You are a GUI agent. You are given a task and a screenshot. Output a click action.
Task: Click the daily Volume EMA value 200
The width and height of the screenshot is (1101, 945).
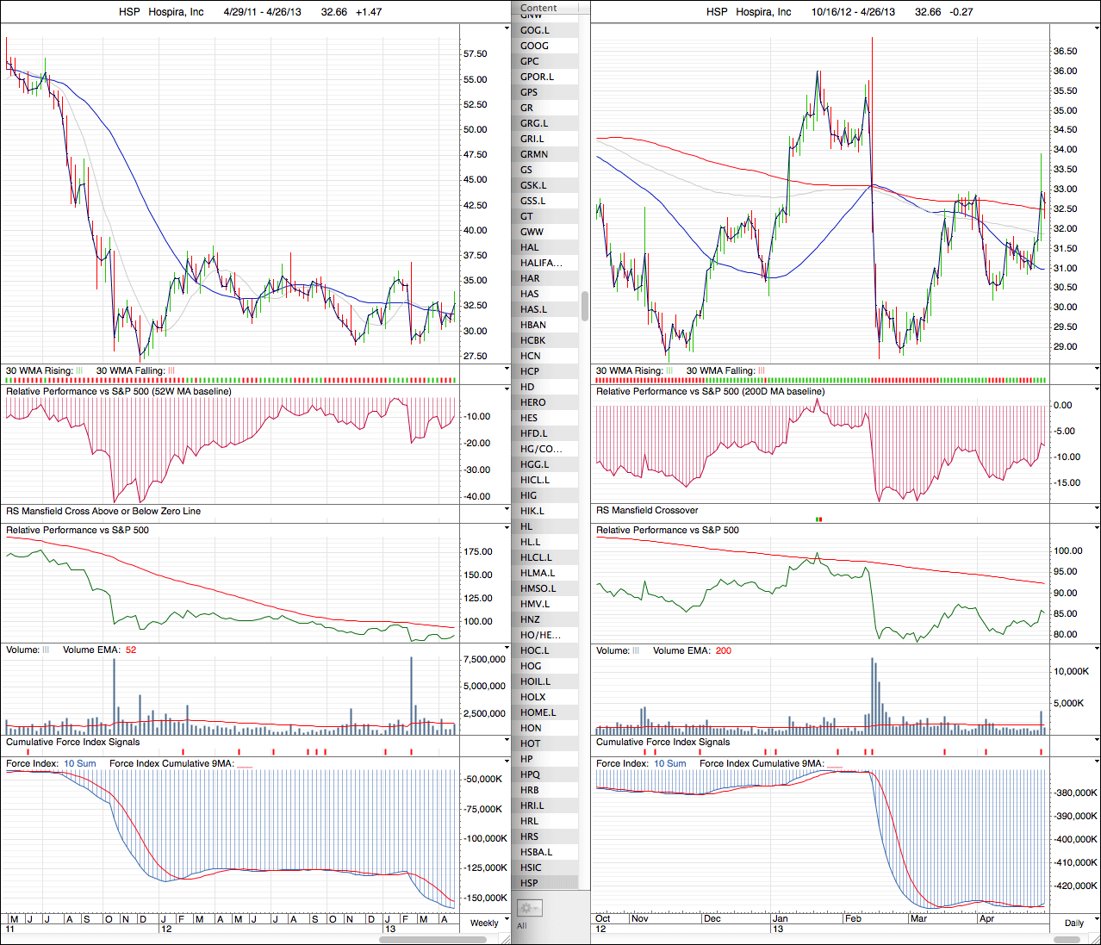(723, 650)
